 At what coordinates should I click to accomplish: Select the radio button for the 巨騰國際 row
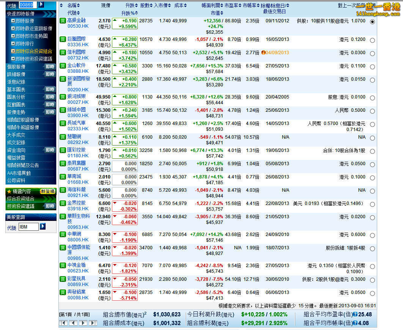372,40
